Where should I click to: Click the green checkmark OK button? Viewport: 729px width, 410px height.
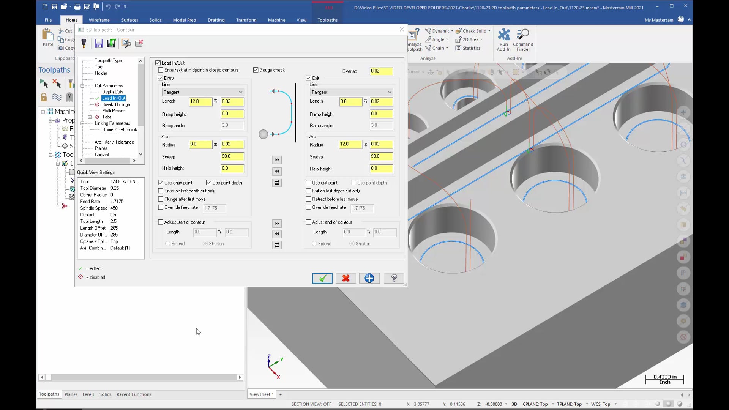pyautogui.click(x=322, y=278)
